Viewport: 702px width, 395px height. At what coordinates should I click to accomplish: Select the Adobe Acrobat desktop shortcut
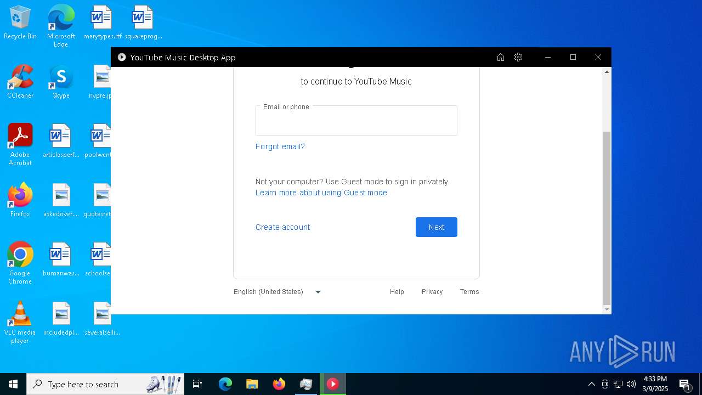[x=20, y=145]
